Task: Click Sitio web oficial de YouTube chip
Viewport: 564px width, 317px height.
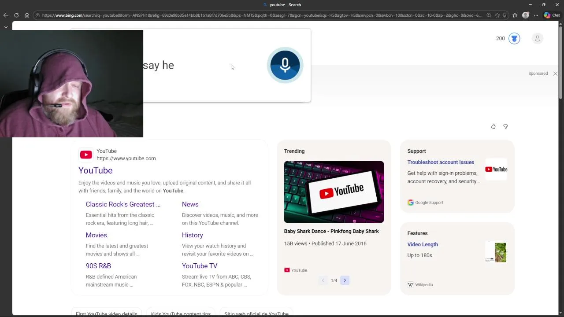Action: click(x=256, y=313)
